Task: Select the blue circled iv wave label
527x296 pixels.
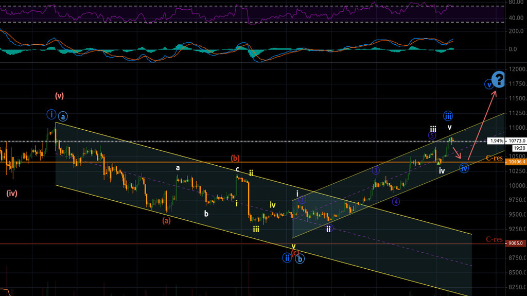Action: pos(464,168)
